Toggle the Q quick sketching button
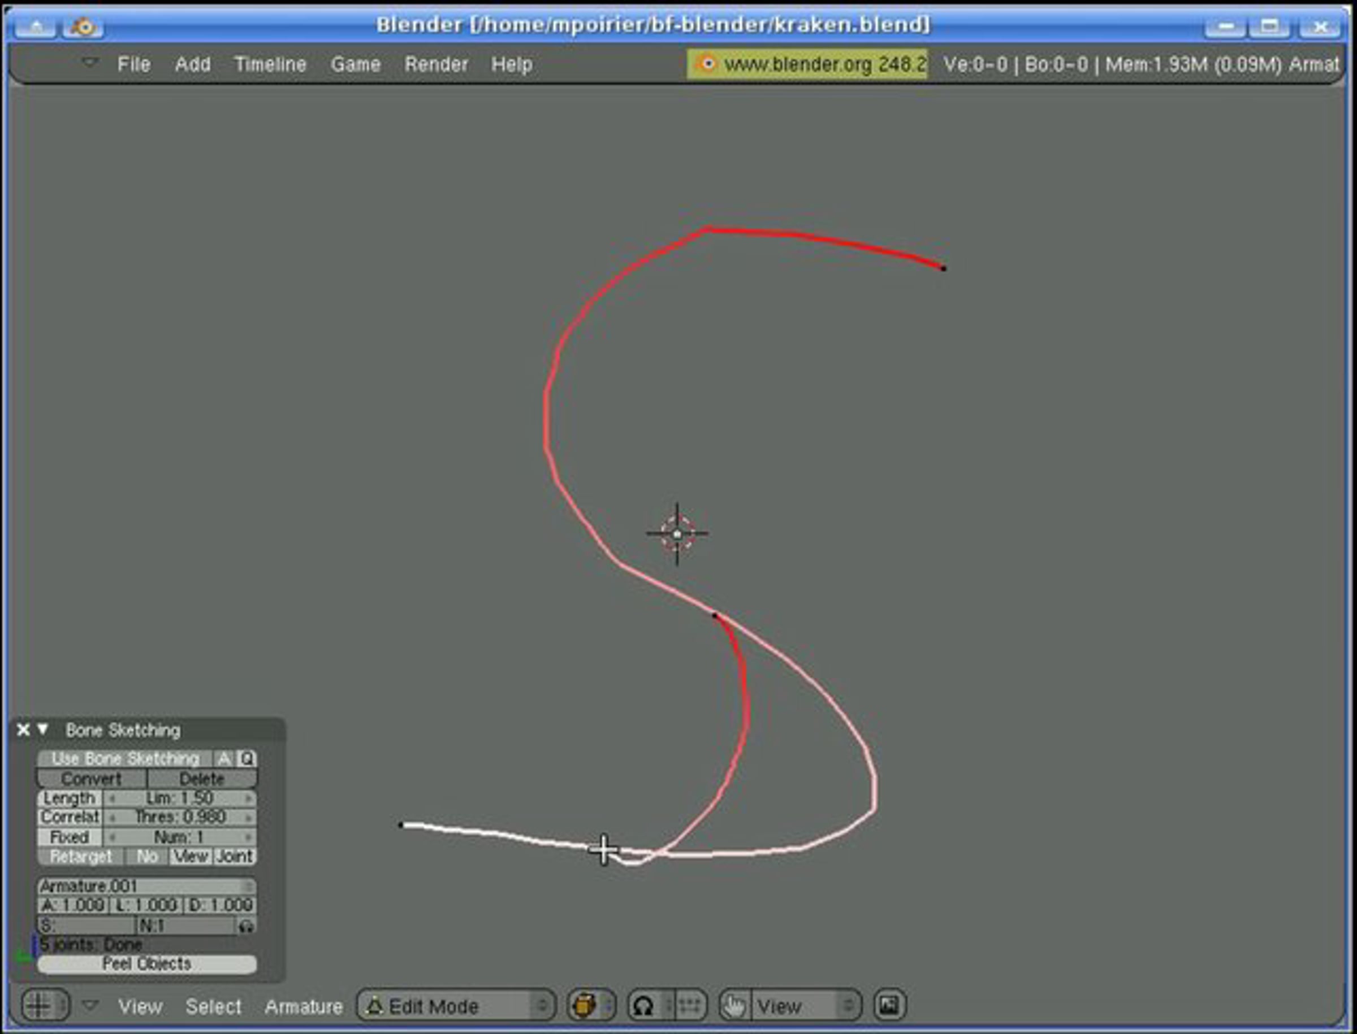 coord(247,758)
